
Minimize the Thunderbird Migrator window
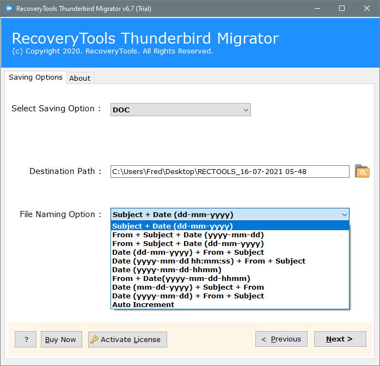point(317,9)
